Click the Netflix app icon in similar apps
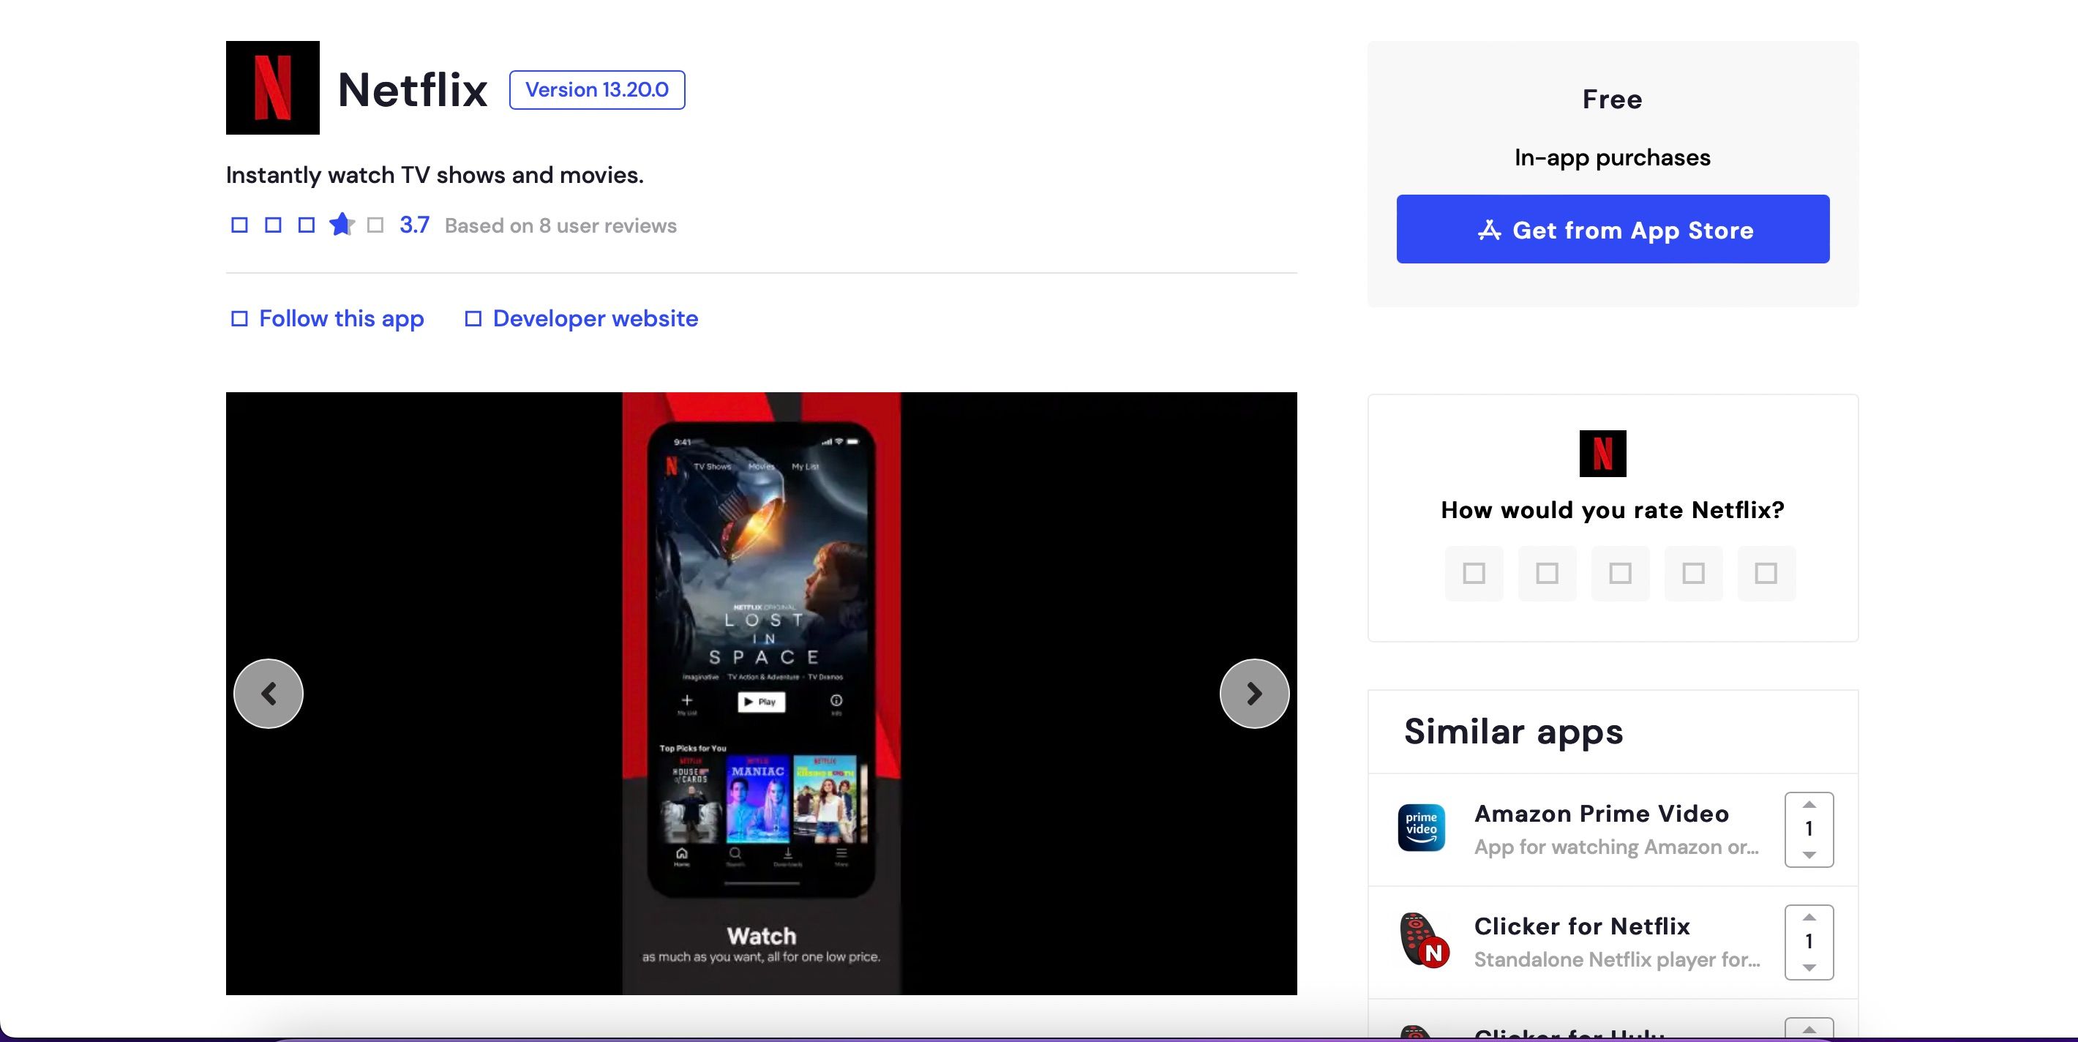Viewport: 2078px width, 1042px height. click(1423, 940)
